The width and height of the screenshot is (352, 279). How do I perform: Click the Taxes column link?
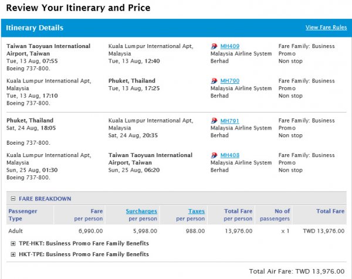196,211
